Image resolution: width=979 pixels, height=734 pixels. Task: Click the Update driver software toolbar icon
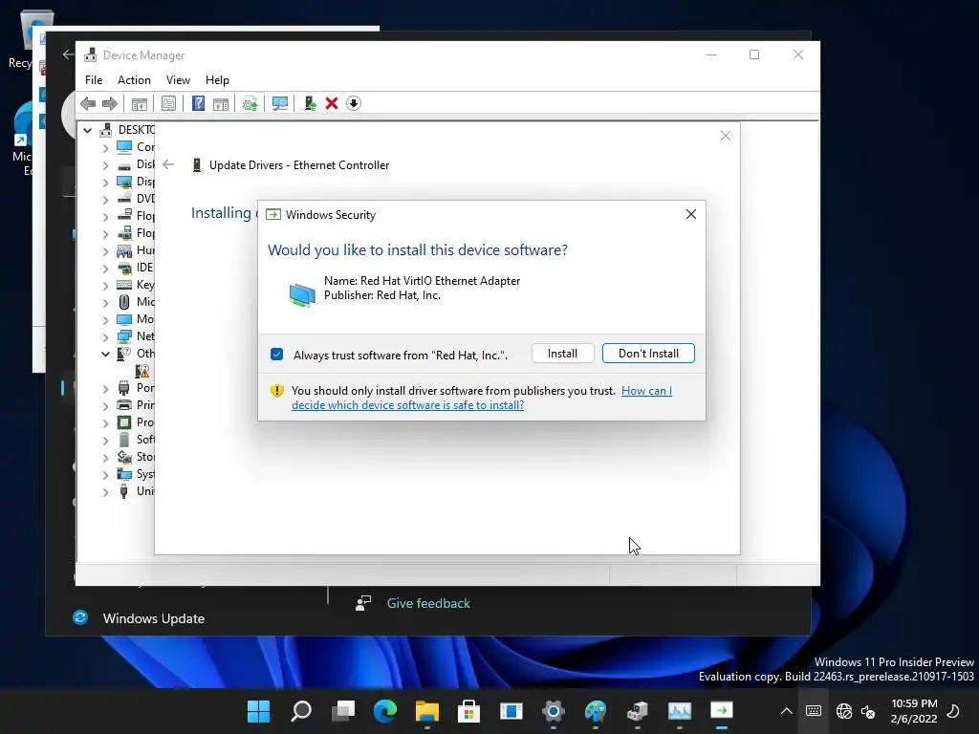pos(250,103)
